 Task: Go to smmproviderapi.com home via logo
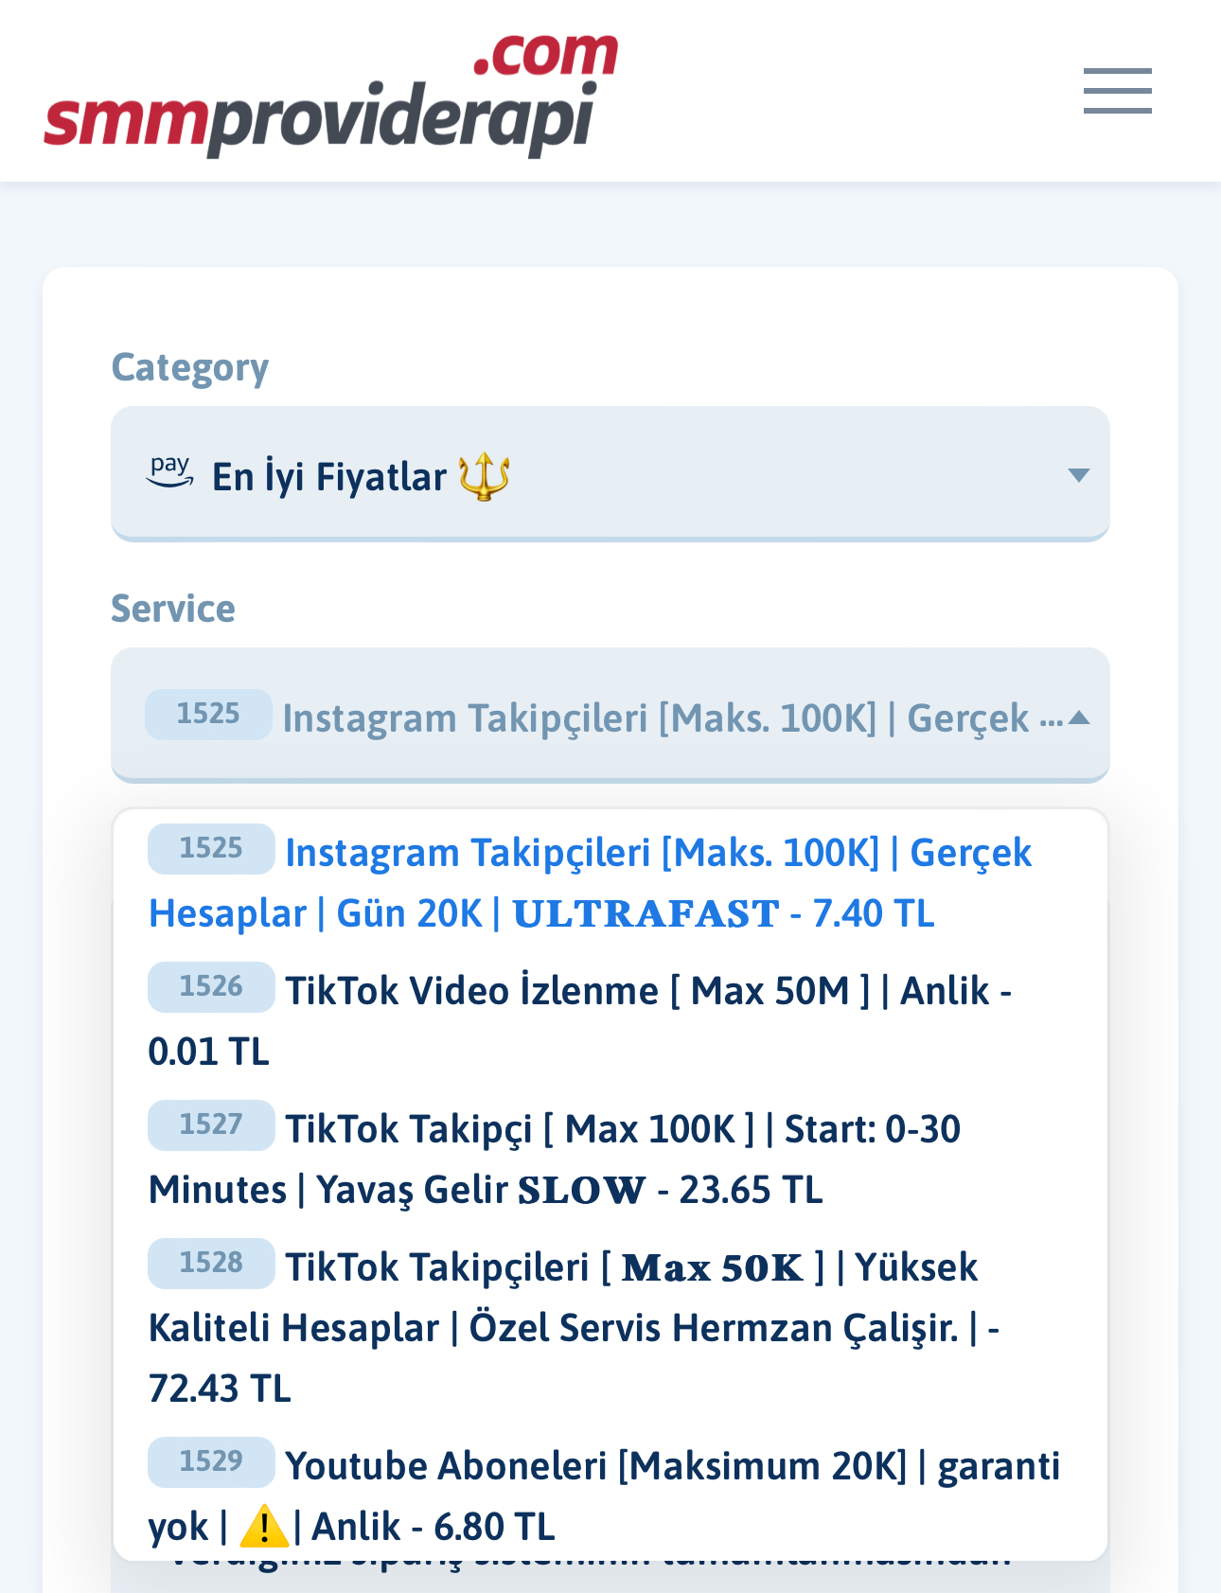(331, 95)
